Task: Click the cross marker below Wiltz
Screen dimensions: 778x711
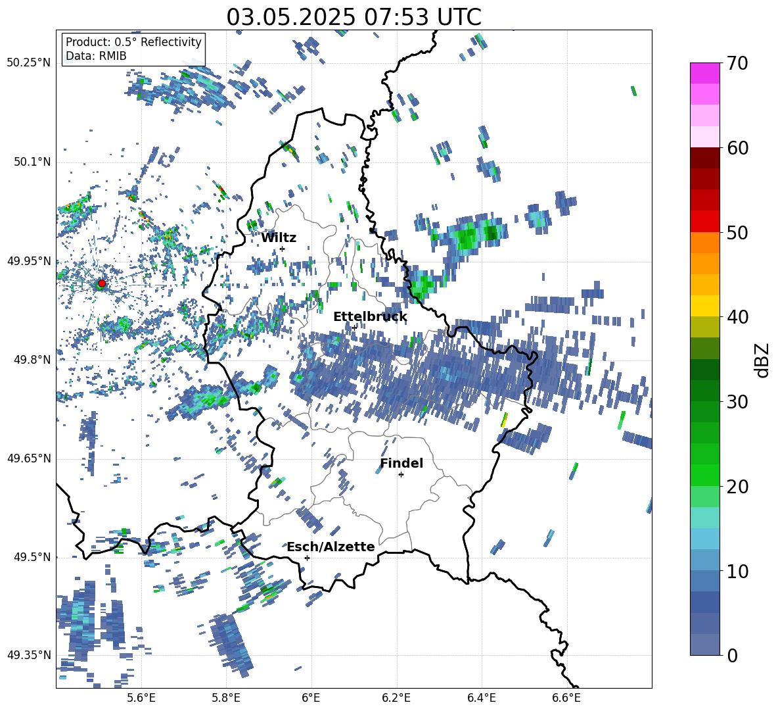Action: (283, 249)
